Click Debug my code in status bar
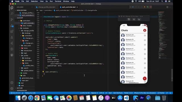Screen dimensions: 182x102 coord(30,93)
